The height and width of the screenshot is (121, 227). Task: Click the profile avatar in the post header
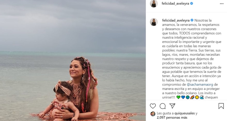[154, 4]
